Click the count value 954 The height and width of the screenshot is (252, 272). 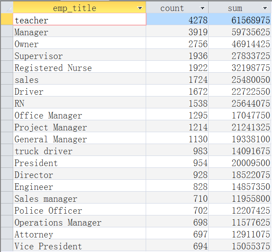coord(200,163)
